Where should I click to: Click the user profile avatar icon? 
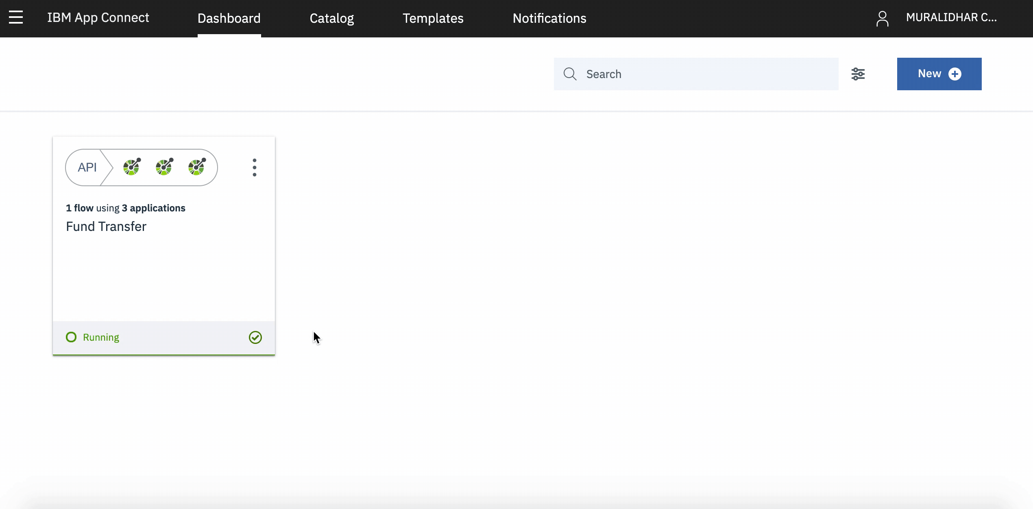pos(882,19)
